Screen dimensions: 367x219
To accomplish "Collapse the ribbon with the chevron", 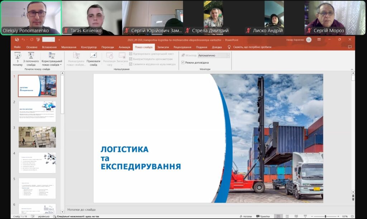I will (352, 69).
